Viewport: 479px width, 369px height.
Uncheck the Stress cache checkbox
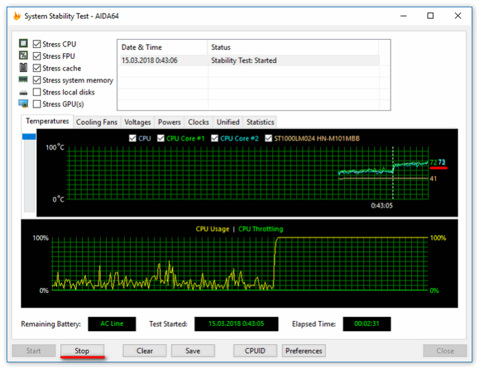(x=36, y=68)
